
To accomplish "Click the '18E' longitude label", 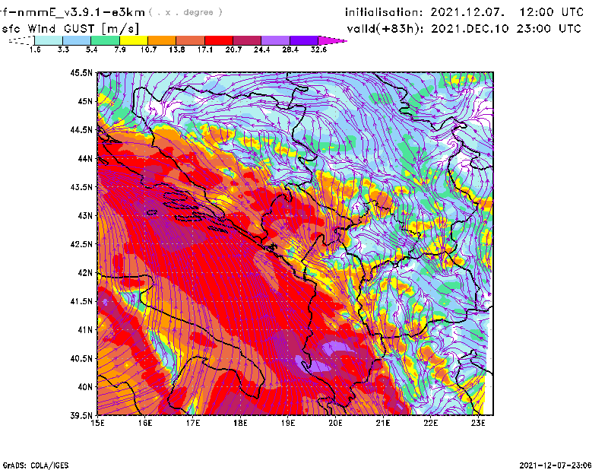I will pos(240,423).
